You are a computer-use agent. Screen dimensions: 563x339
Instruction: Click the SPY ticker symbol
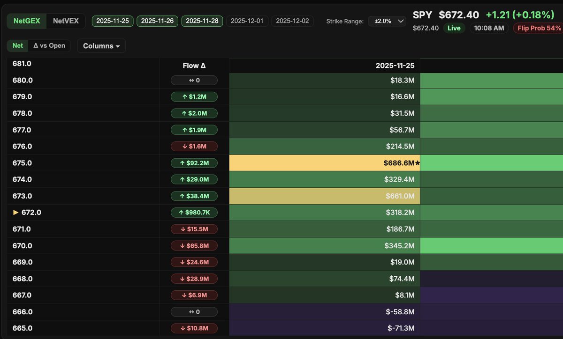click(423, 15)
